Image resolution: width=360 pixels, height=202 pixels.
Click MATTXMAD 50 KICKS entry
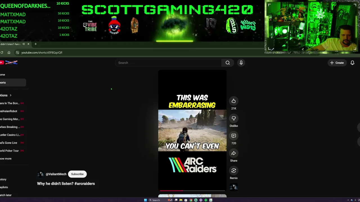pos(35,14)
